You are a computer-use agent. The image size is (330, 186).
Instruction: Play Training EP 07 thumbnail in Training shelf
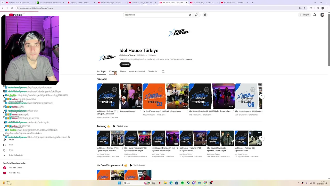click(x=138, y=138)
